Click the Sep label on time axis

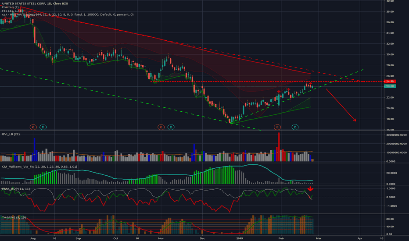coord(78,238)
